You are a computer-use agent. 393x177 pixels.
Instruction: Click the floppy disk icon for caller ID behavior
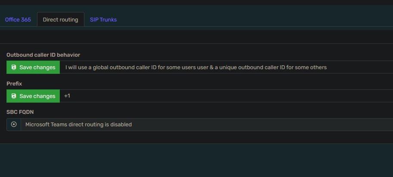(x=14, y=67)
